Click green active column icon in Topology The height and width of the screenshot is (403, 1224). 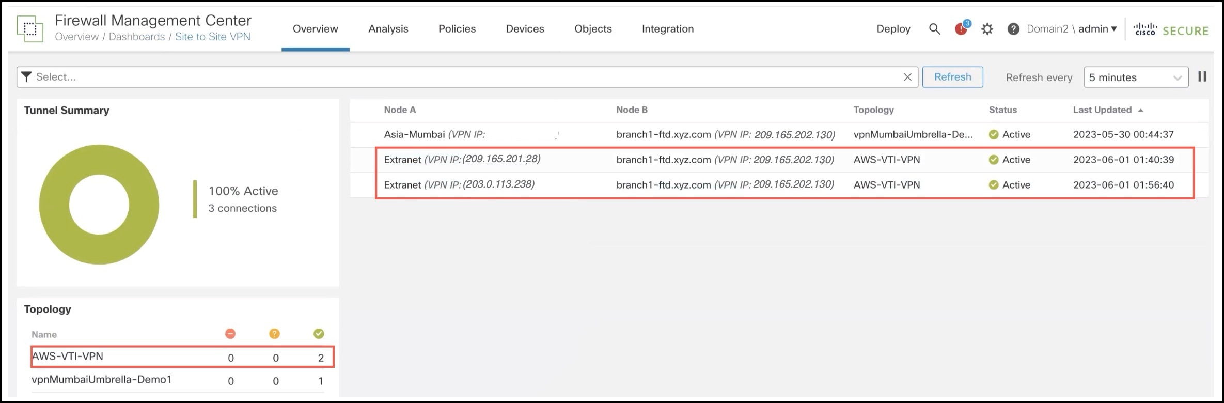tap(319, 334)
